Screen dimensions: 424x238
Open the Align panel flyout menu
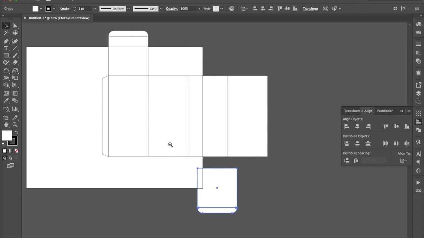point(409,111)
